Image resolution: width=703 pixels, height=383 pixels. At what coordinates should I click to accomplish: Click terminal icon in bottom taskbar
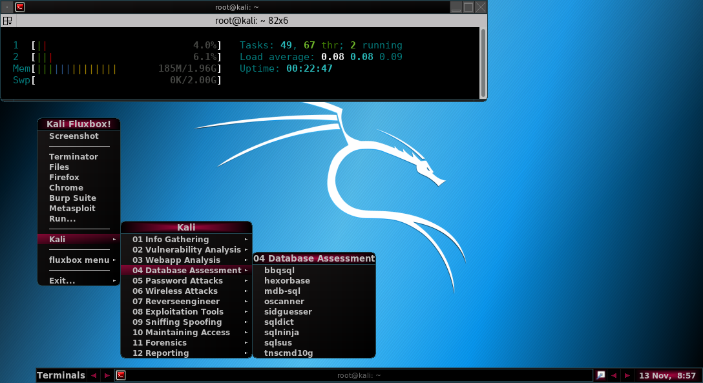121,375
